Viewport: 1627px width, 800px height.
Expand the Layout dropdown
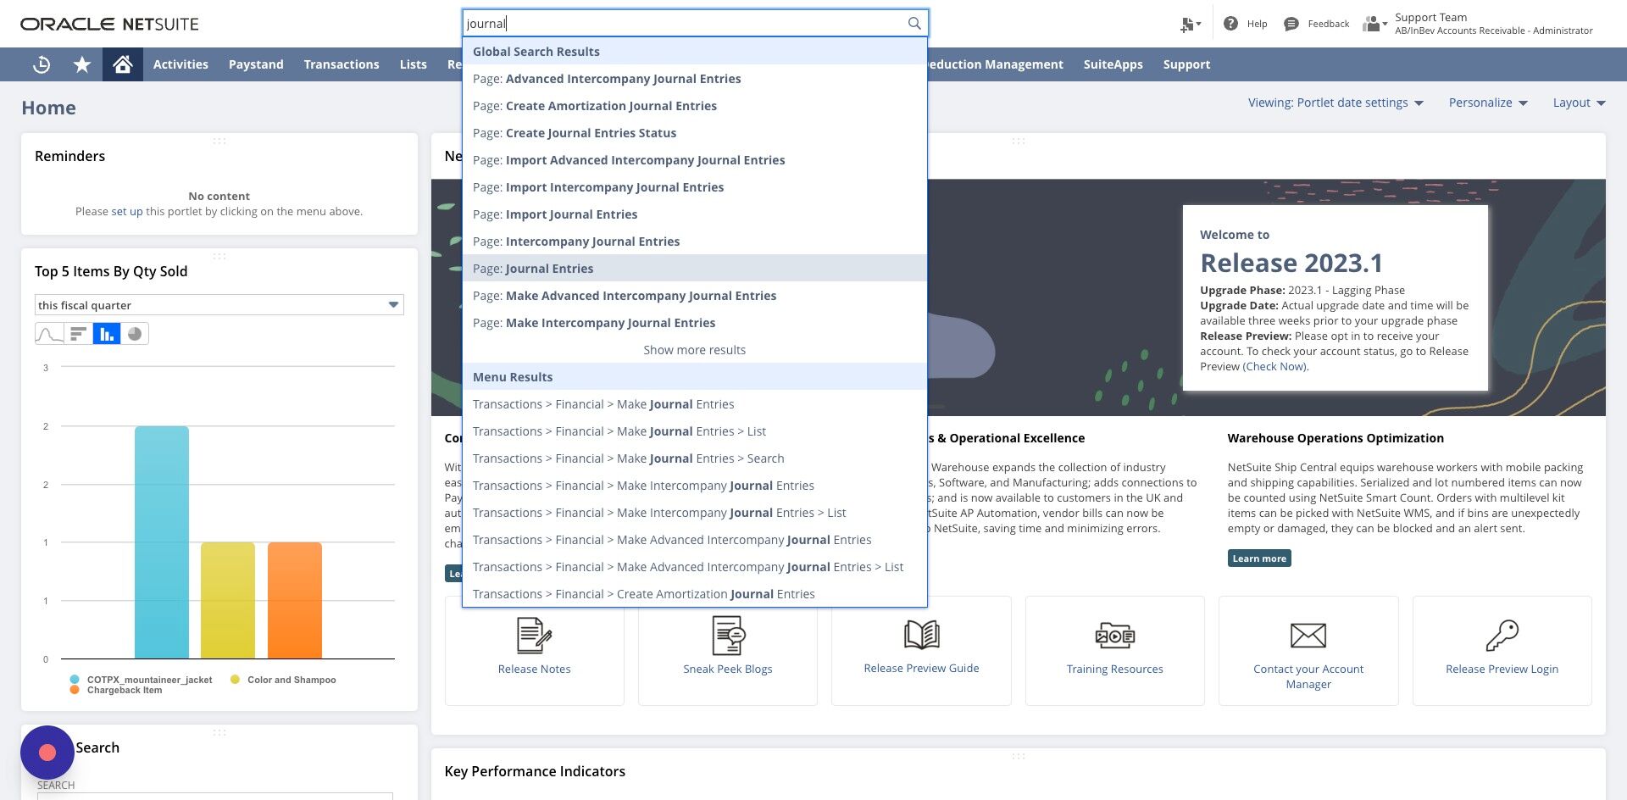coord(1579,103)
